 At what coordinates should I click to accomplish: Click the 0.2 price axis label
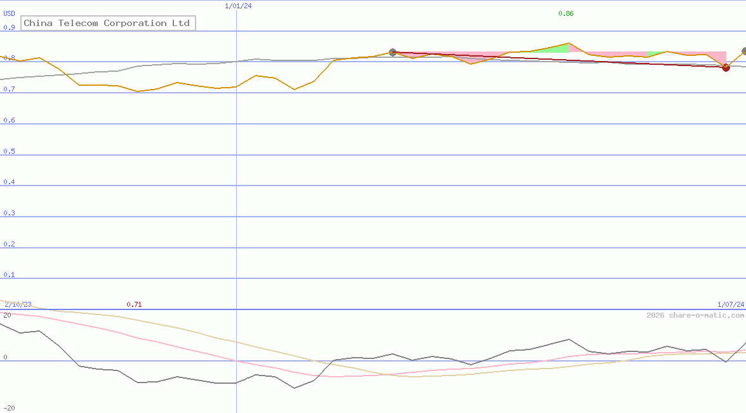point(9,244)
